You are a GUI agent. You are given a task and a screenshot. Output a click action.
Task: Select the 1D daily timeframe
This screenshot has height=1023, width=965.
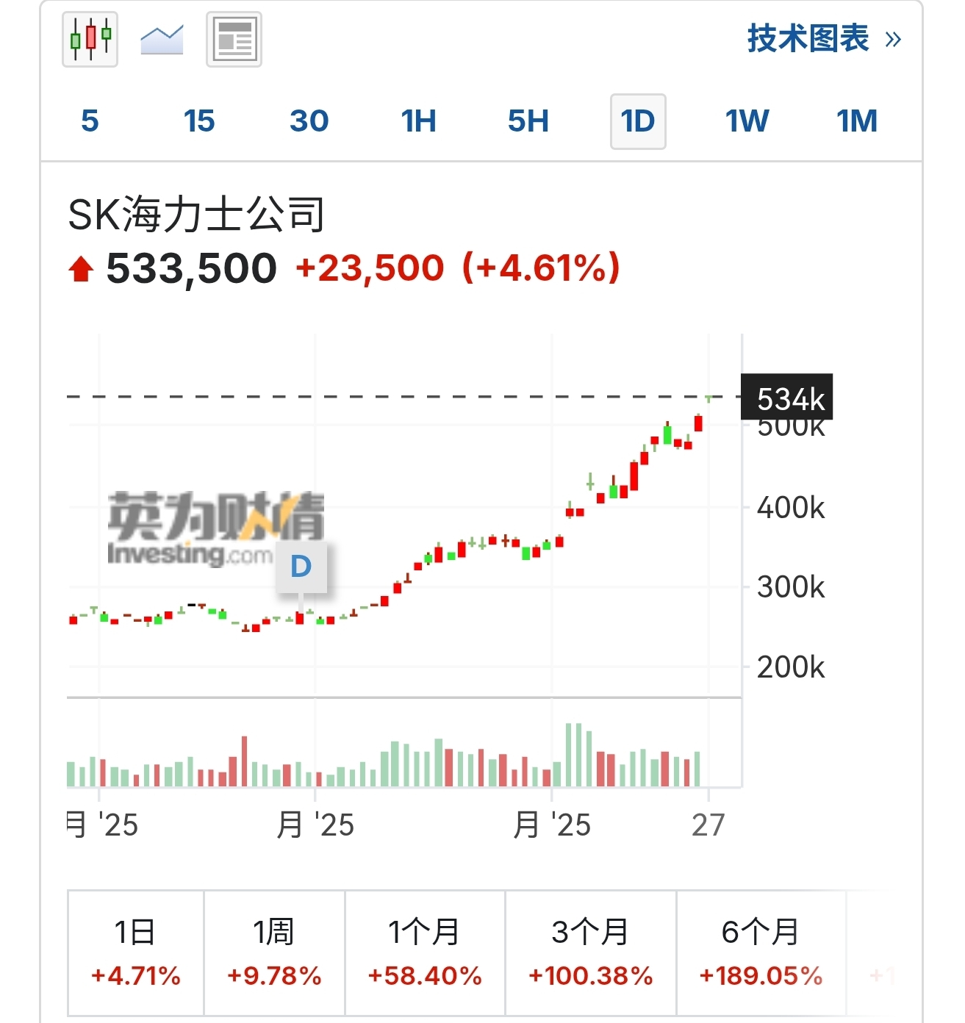(x=638, y=121)
